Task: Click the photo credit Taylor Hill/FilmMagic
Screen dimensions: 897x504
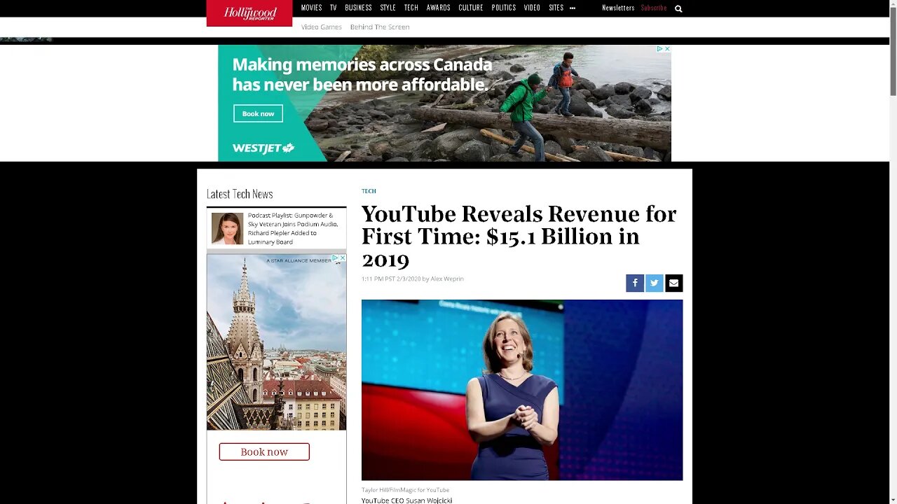Action: (x=405, y=490)
